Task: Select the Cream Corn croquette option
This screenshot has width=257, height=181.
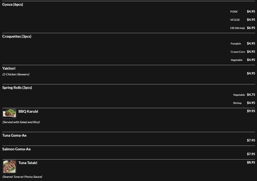Action: pos(238,52)
